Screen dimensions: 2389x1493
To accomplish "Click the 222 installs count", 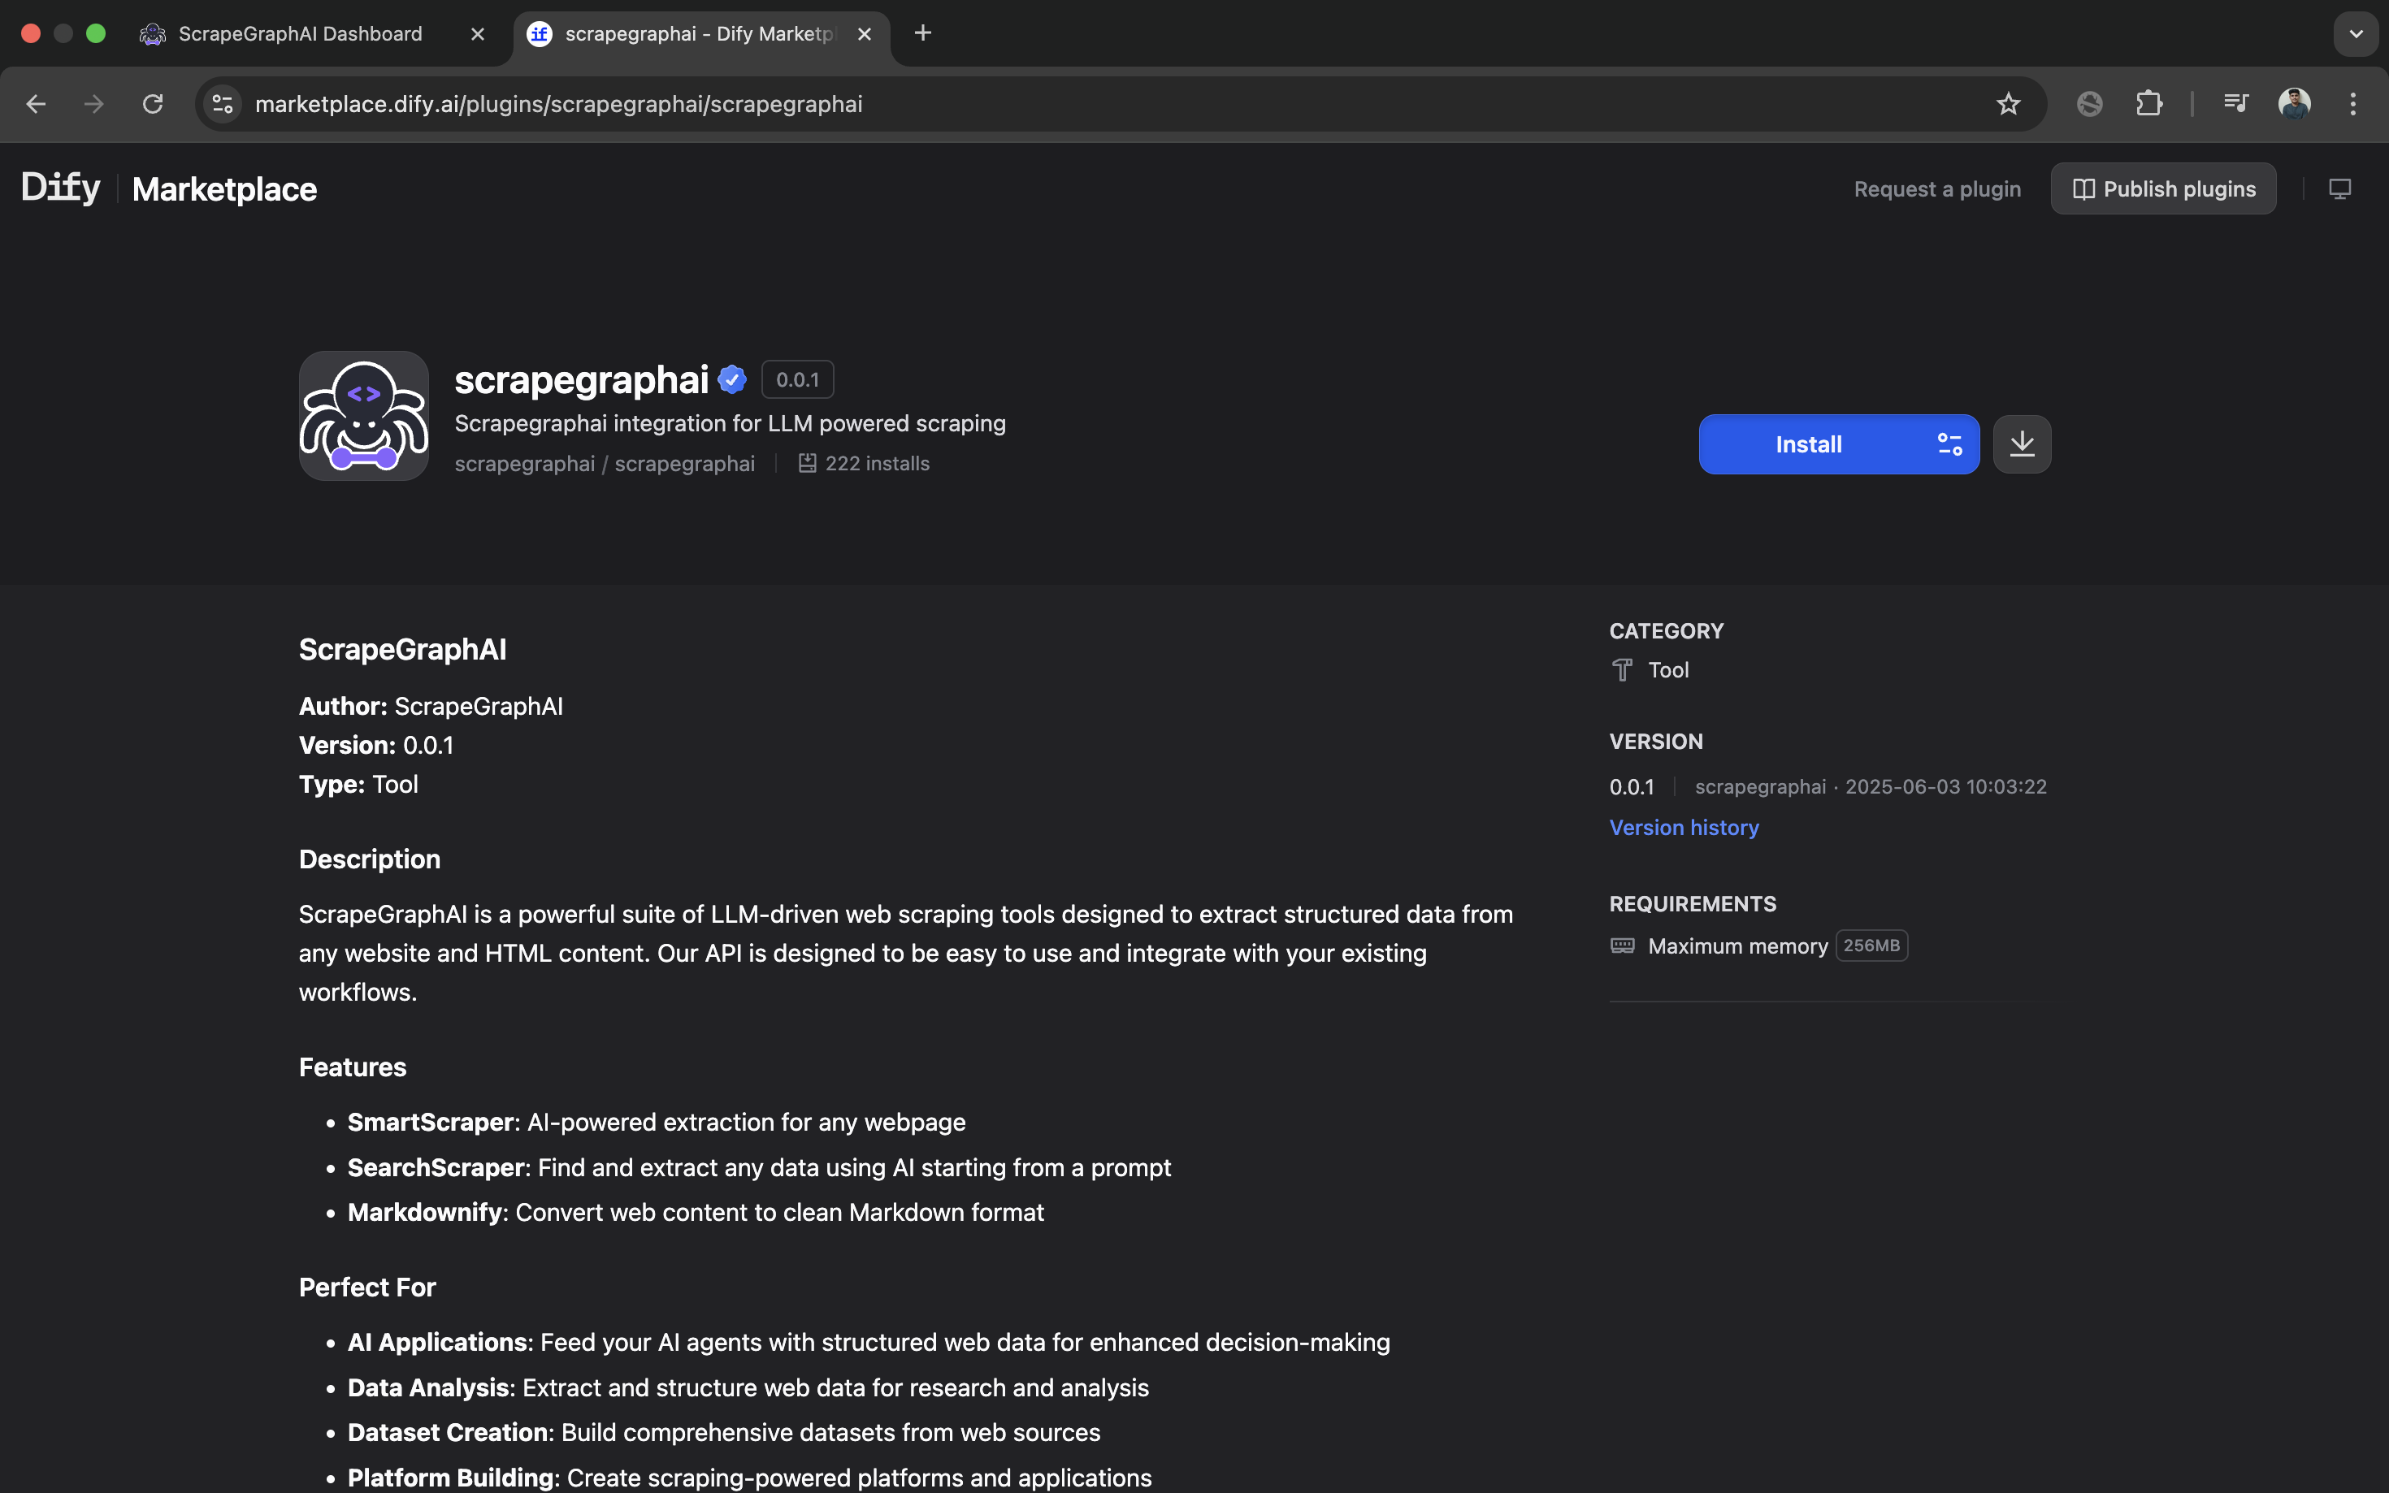I will pos(877,463).
